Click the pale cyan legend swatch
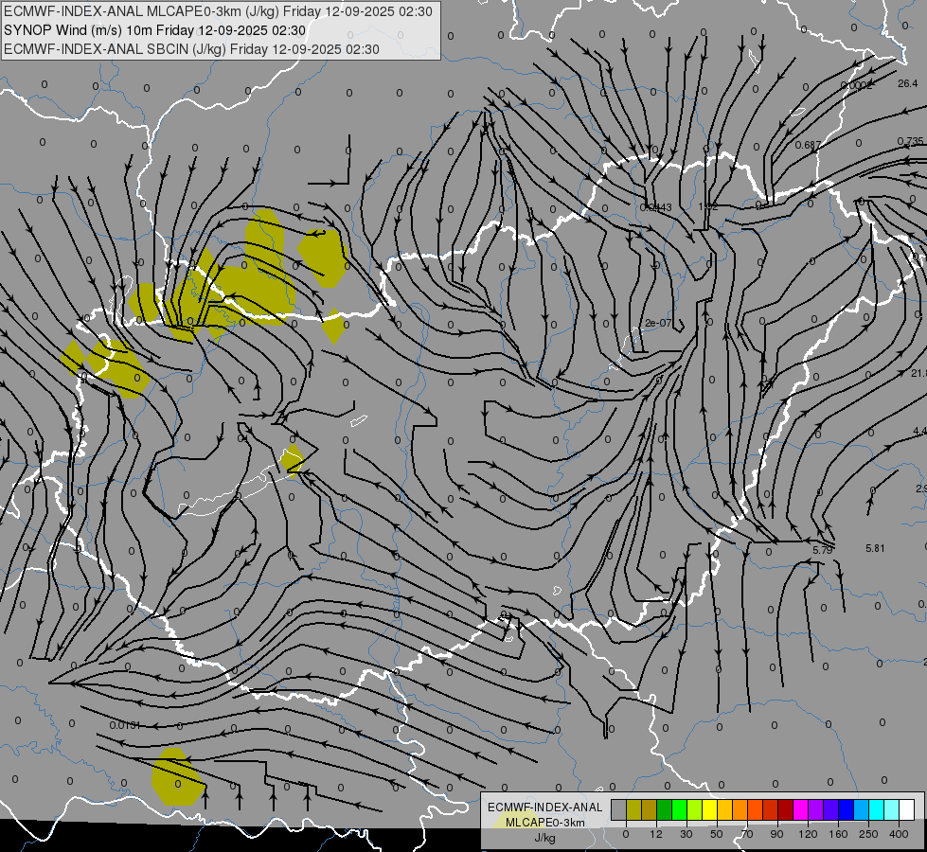Screen dimensions: 927x852 click(x=892, y=809)
